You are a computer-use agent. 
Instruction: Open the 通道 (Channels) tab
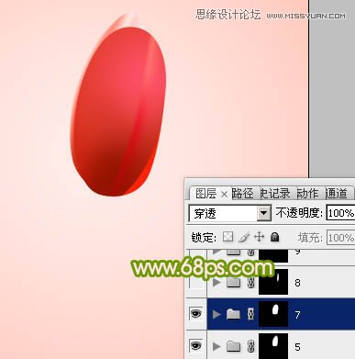click(x=337, y=194)
